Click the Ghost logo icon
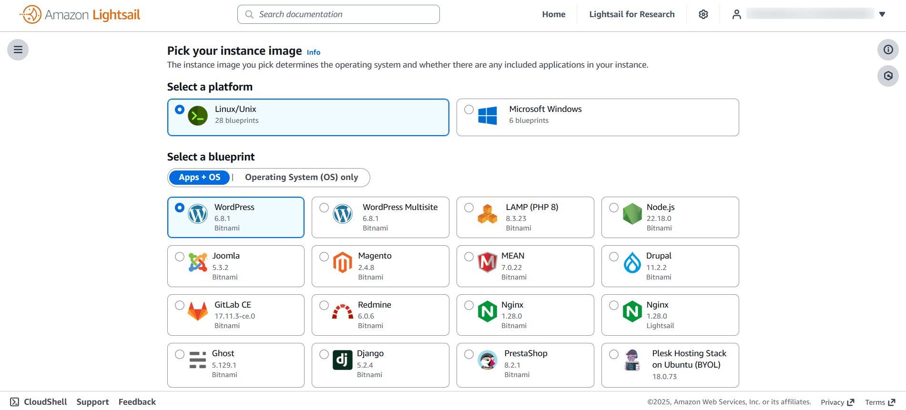 [198, 360]
